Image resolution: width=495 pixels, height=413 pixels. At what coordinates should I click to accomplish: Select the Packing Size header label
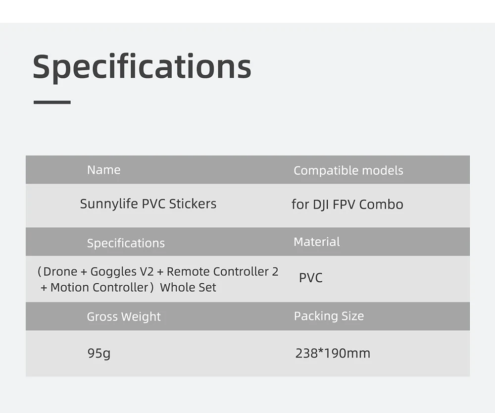(x=329, y=316)
